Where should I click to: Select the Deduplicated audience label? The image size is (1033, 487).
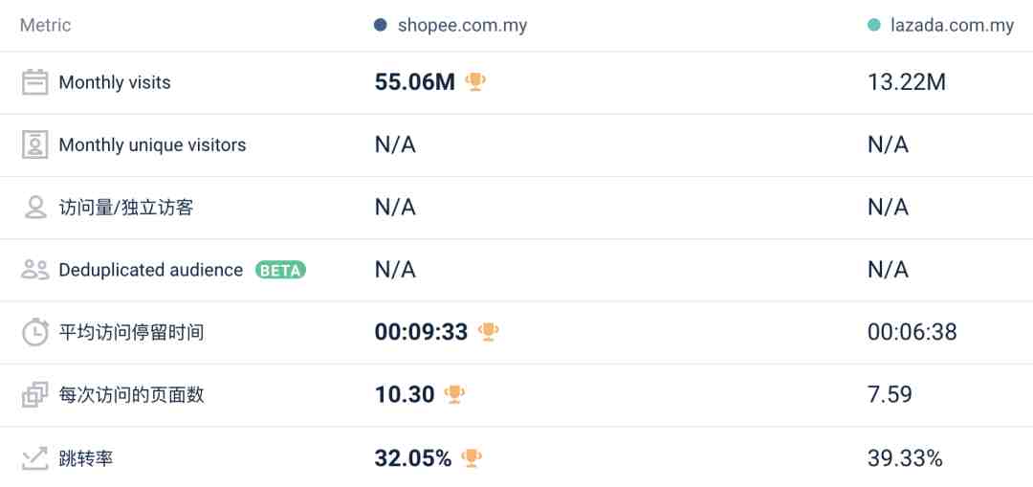(151, 270)
